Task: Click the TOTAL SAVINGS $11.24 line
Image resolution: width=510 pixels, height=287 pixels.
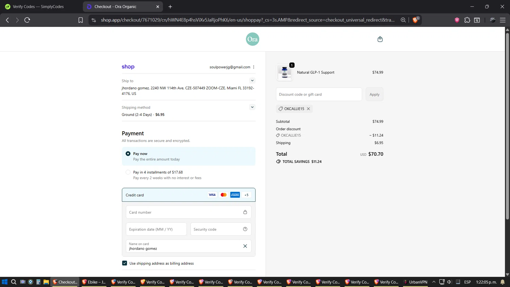Action: (x=299, y=162)
